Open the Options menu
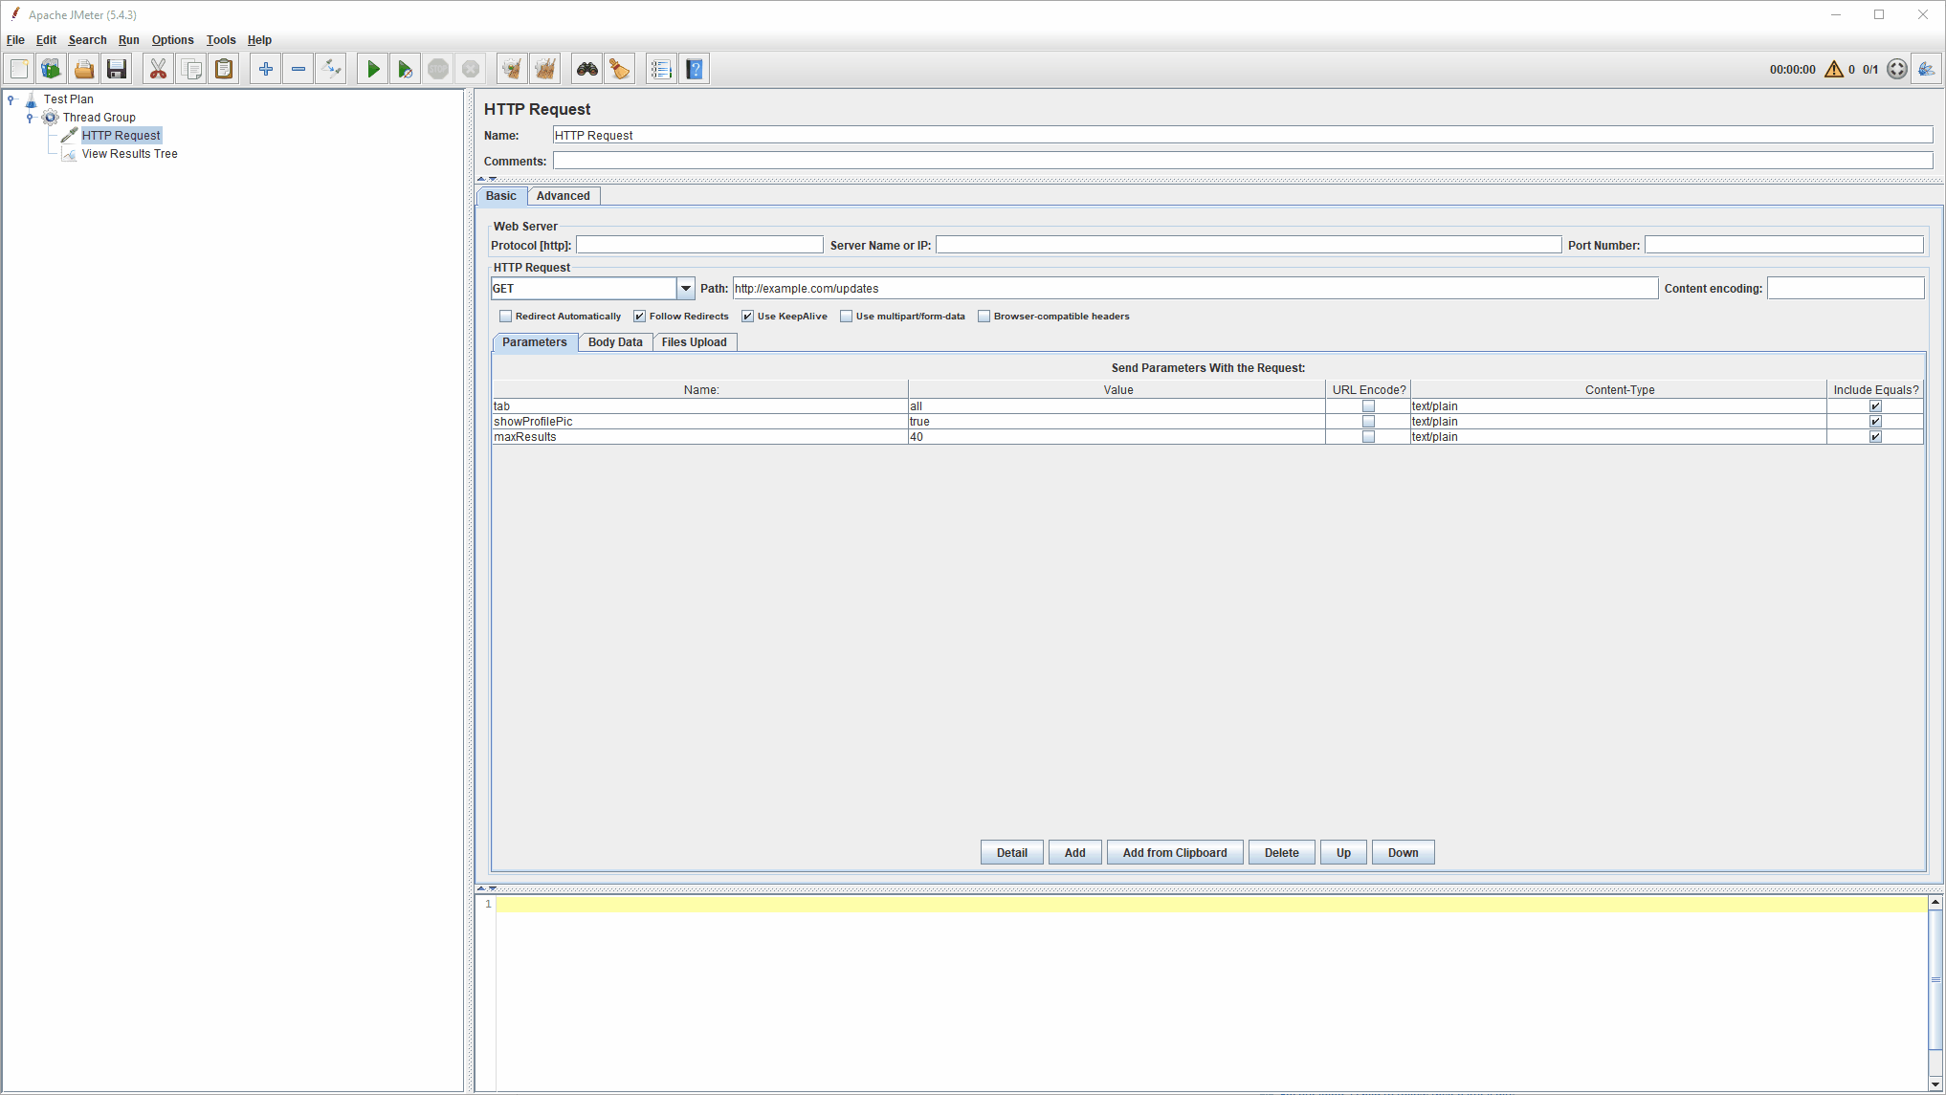 [172, 40]
